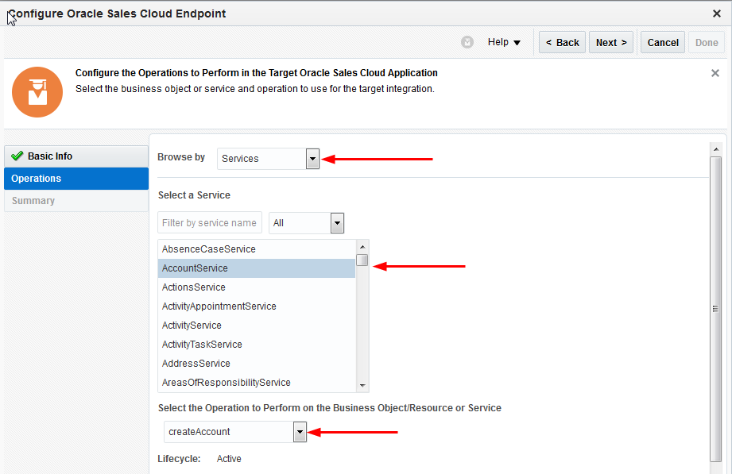Open the createAccount operation dropdown
Image resolution: width=732 pixels, height=474 pixels.
[300, 432]
